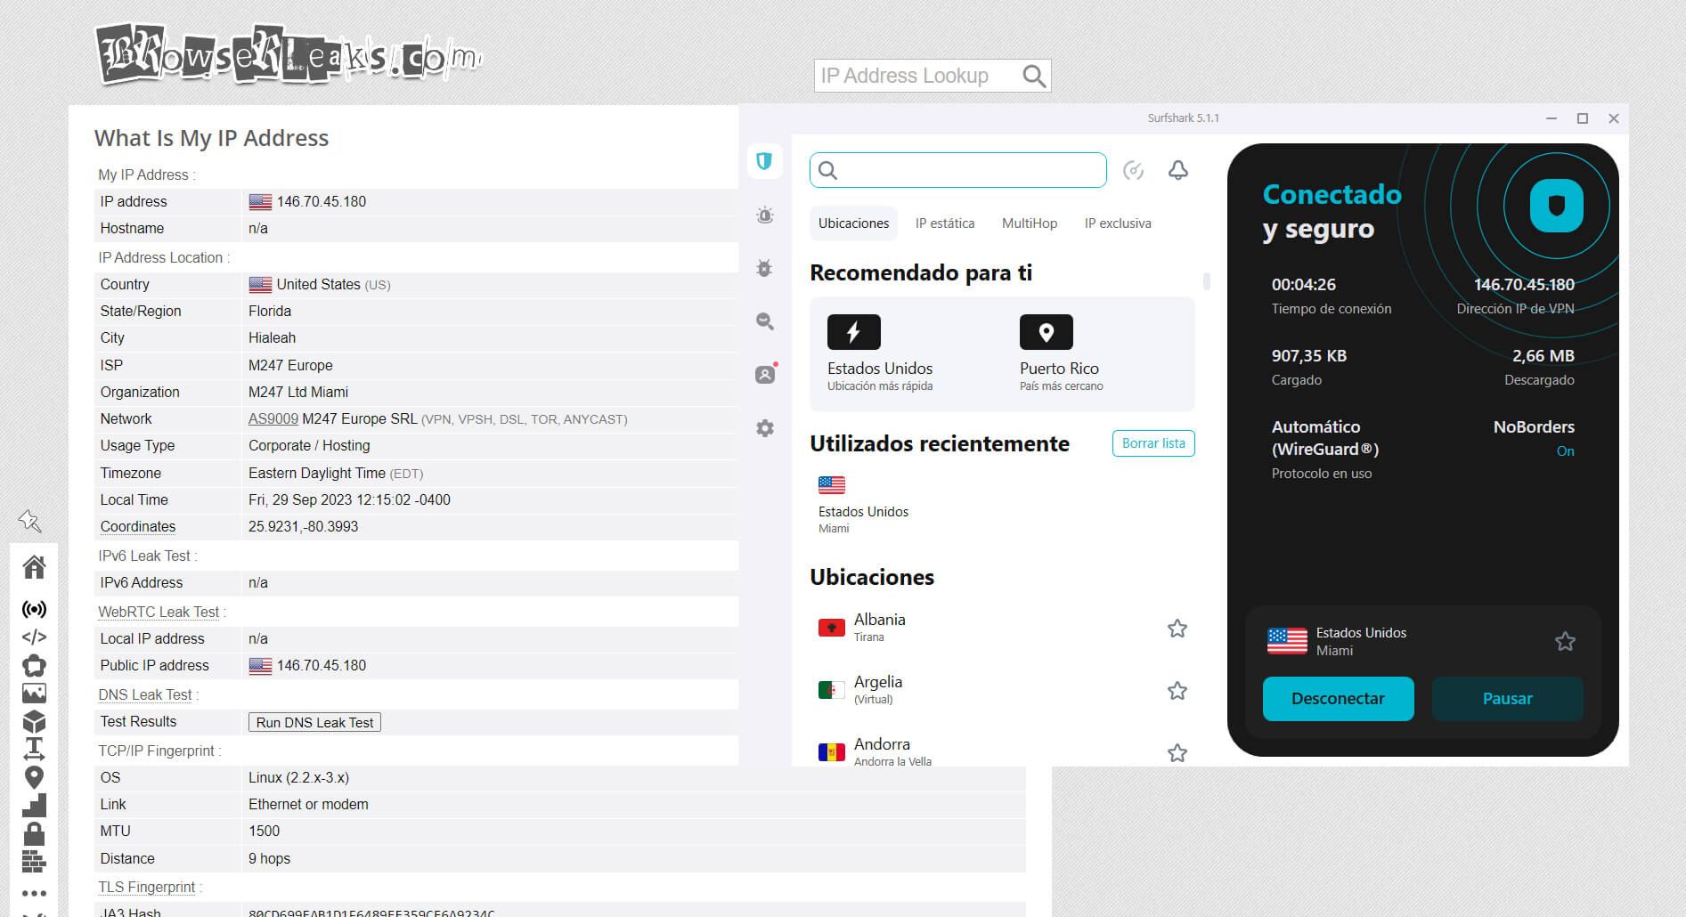1686x917 pixels.
Task: Switch to the Ubicaciones tab
Action: (x=853, y=223)
